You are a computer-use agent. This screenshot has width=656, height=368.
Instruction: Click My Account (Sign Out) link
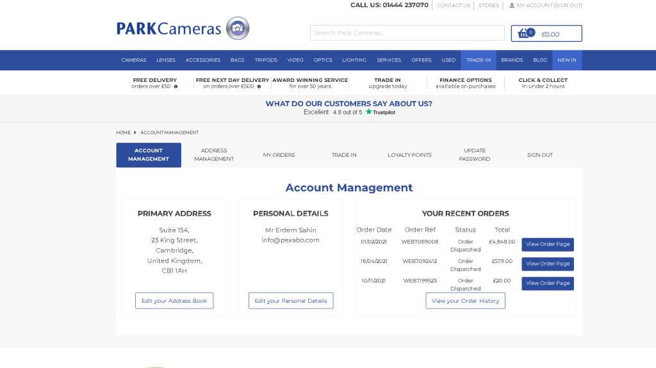click(x=549, y=5)
